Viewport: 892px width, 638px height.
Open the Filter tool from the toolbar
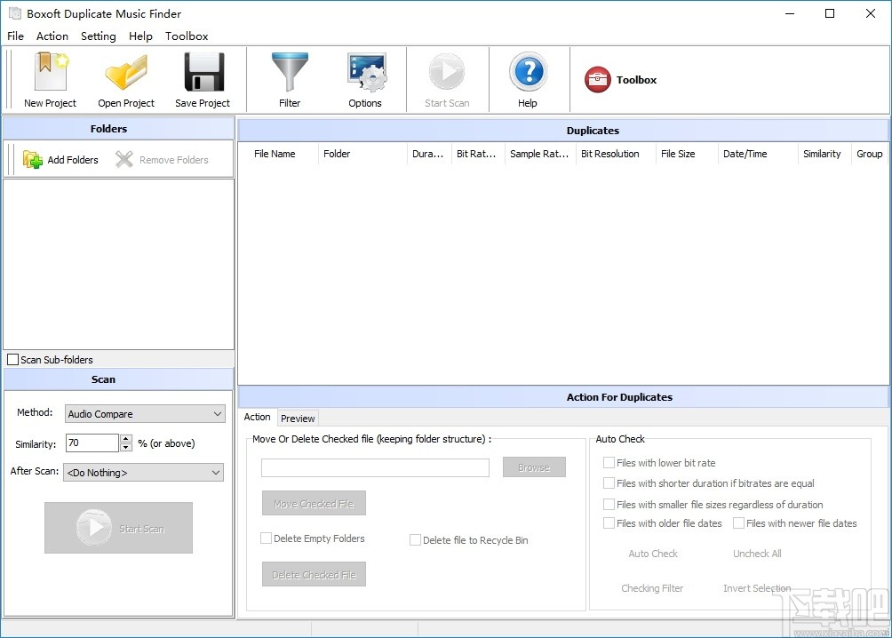pyautogui.click(x=290, y=78)
